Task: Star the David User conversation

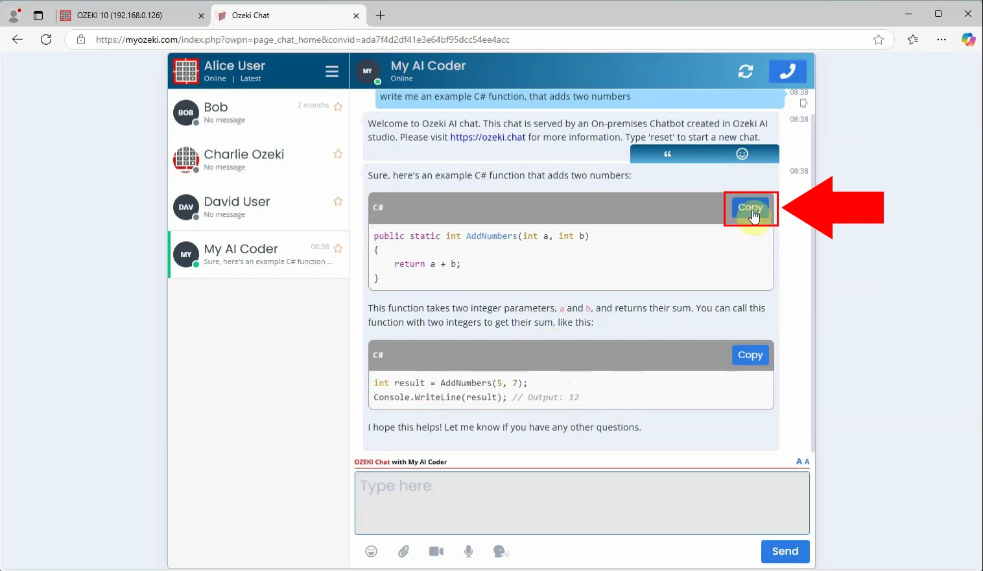Action: 338,201
